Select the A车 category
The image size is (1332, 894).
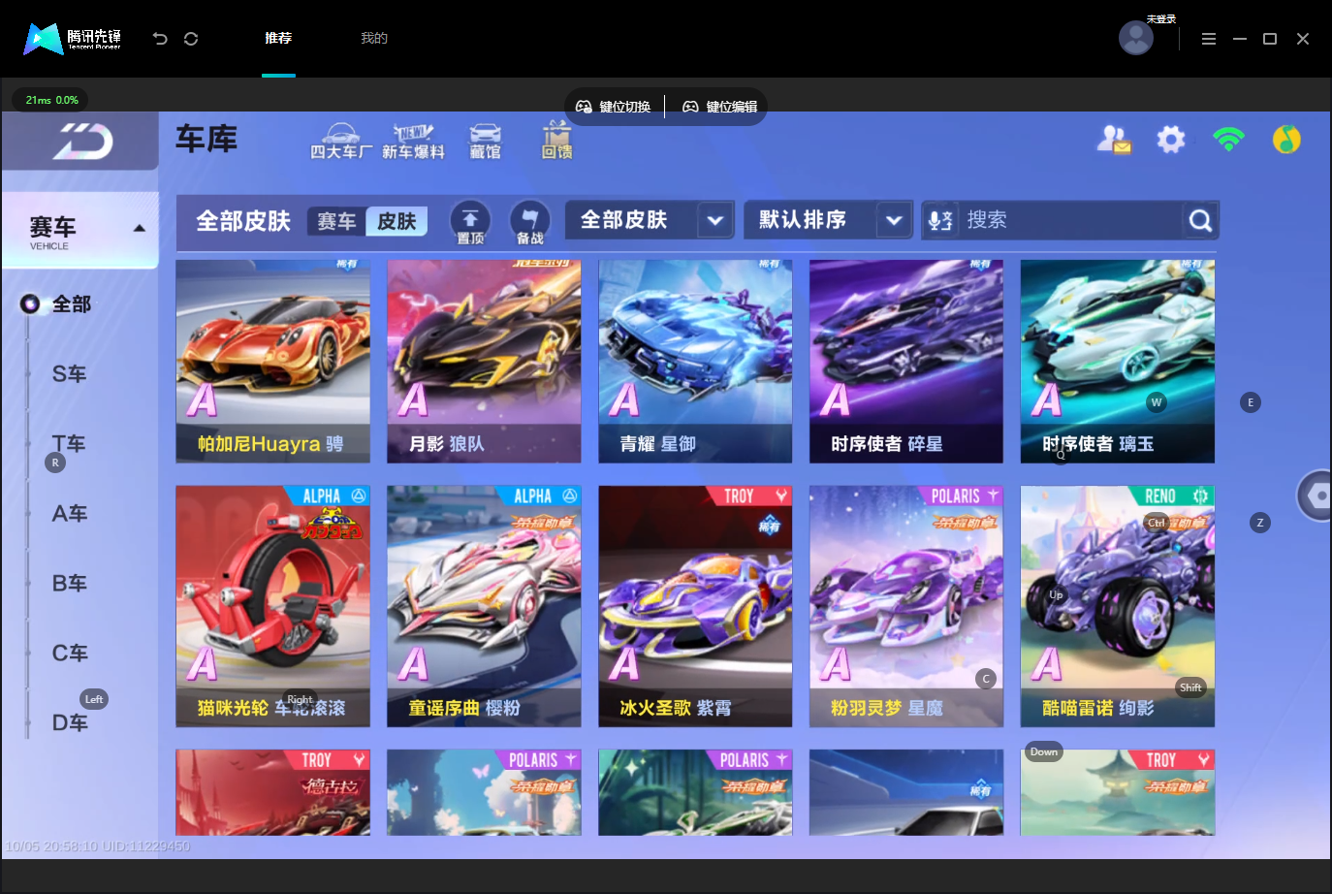point(69,514)
